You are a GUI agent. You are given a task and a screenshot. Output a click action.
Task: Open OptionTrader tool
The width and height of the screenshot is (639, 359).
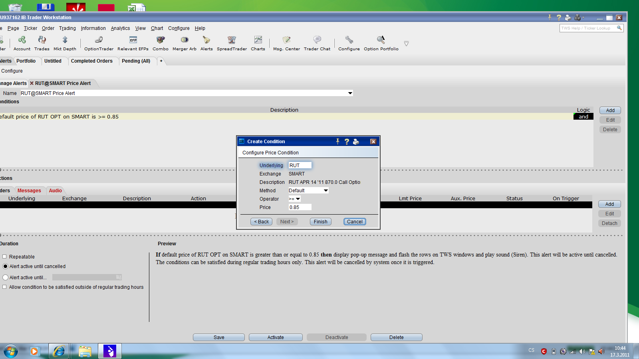click(99, 43)
